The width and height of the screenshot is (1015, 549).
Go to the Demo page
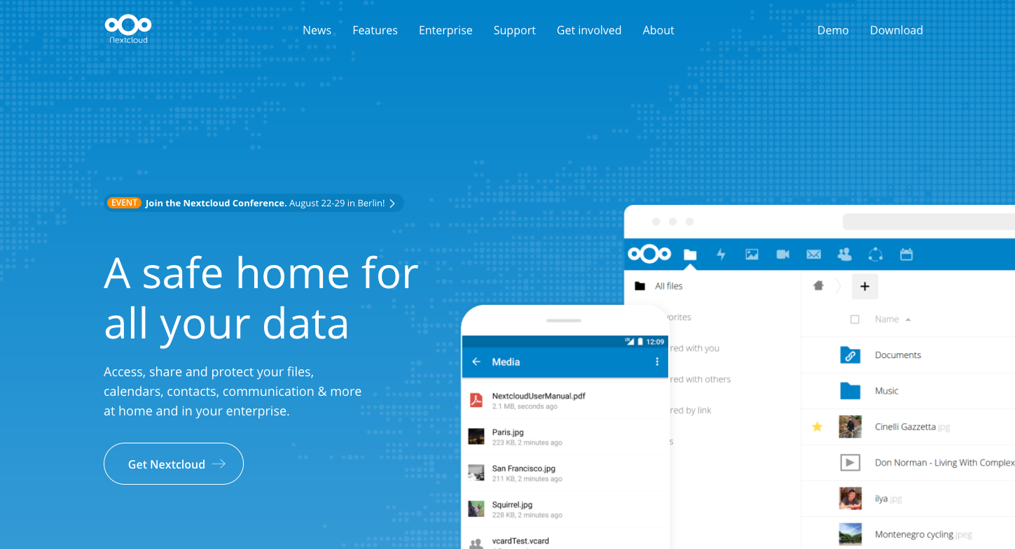pyautogui.click(x=833, y=30)
